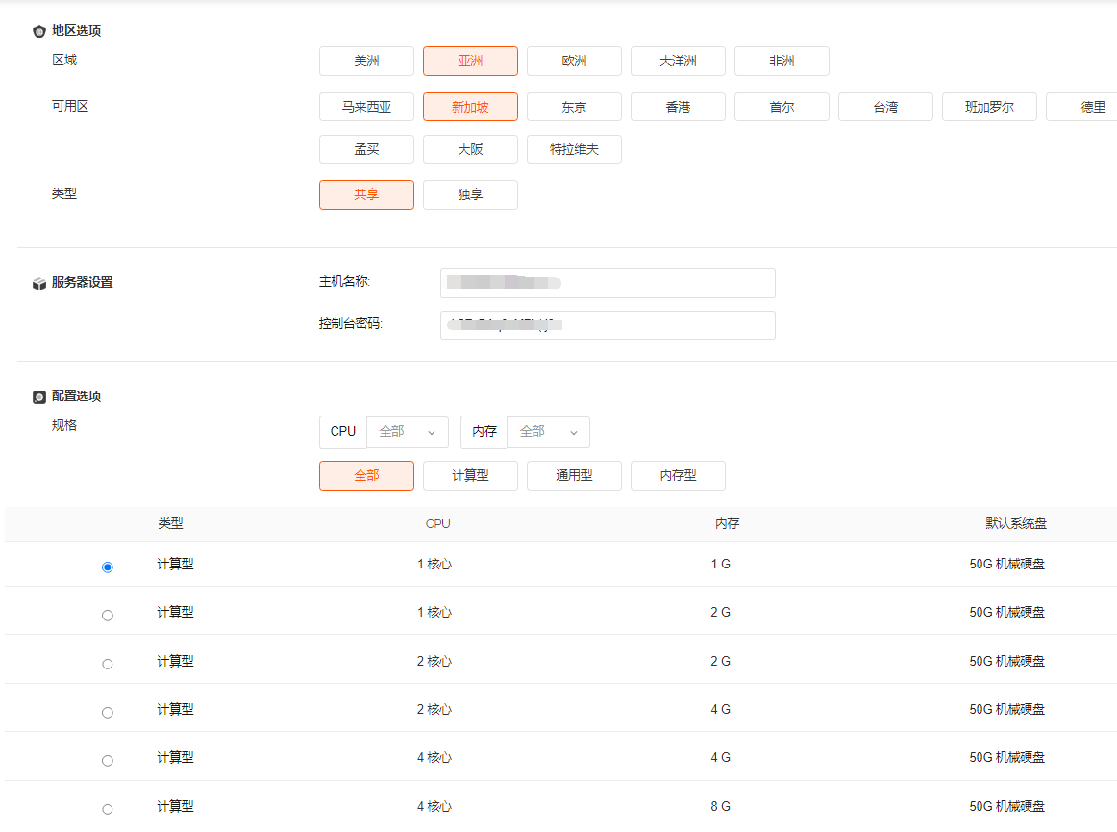Show 通用型 specifications
Viewport: 1117px width, 832px height.
[x=574, y=476]
